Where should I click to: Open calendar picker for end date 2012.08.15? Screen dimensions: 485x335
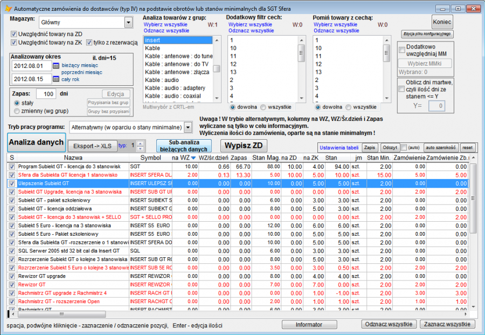(56, 79)
